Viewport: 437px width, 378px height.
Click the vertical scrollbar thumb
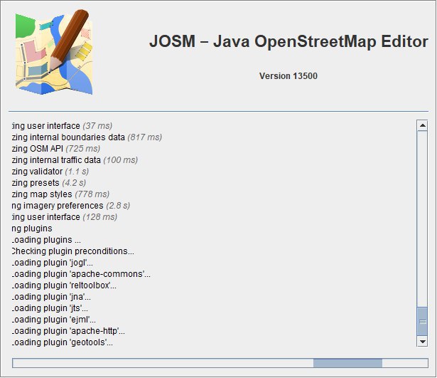[422, 322]
